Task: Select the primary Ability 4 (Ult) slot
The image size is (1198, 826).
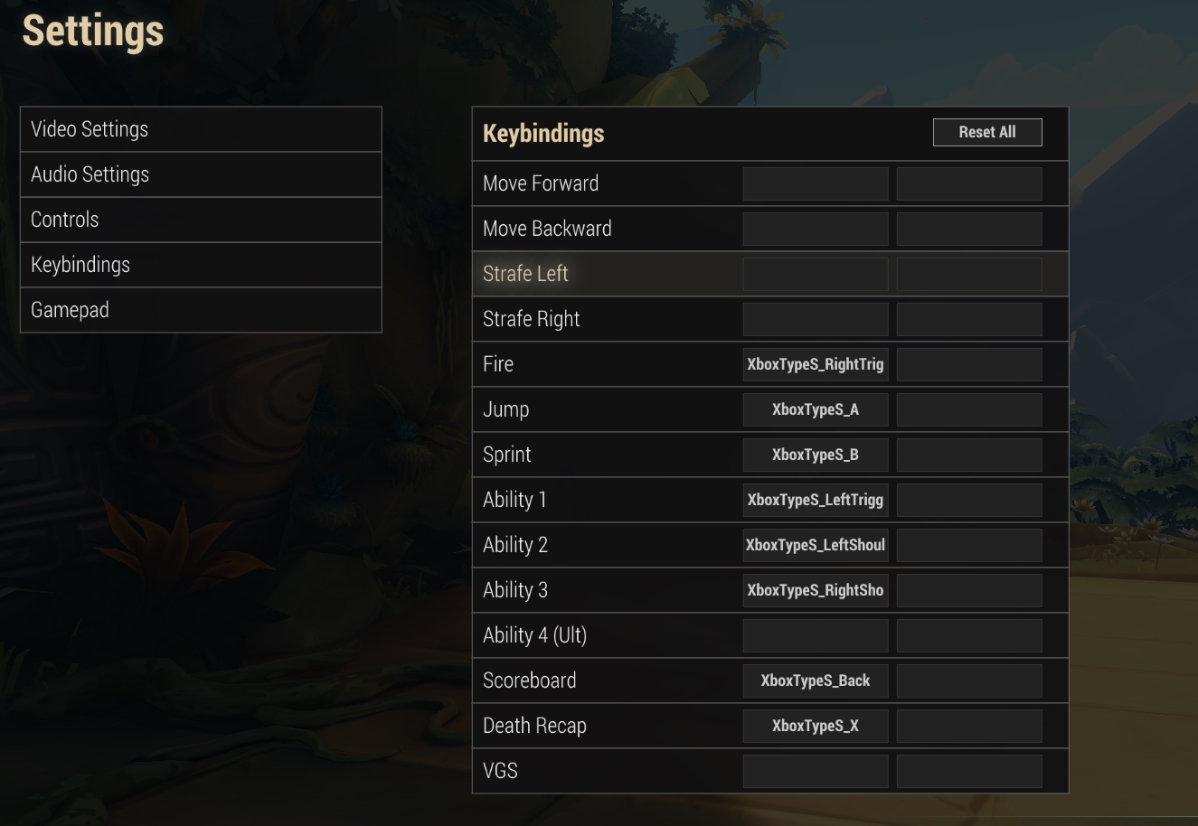Action: tap(816, 635)
